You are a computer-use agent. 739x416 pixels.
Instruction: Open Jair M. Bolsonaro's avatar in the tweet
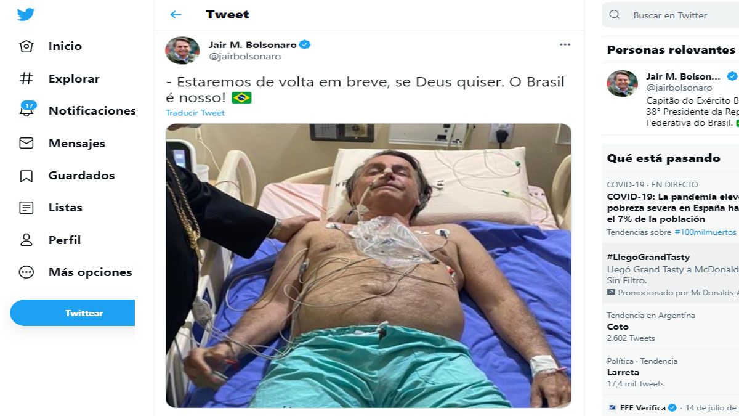coord(182,51)
